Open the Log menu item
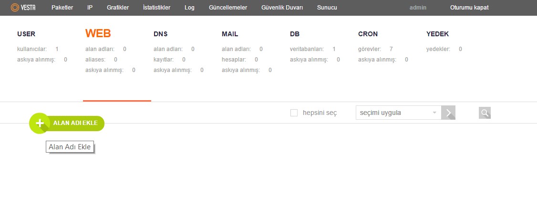Viewport: 537px width, 207px height. tap(189, 8)
